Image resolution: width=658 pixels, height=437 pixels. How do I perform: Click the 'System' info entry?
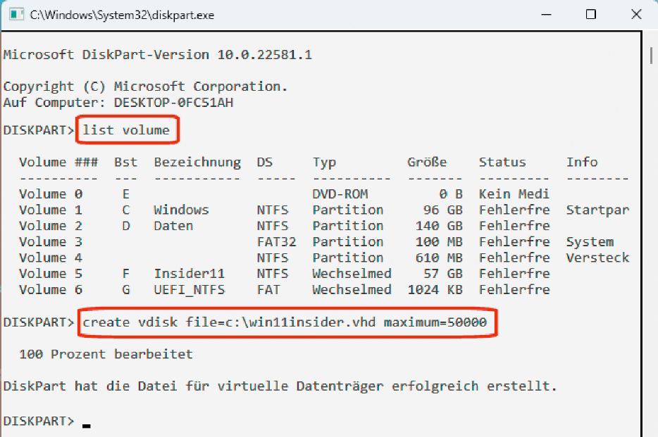click(590, 242)
